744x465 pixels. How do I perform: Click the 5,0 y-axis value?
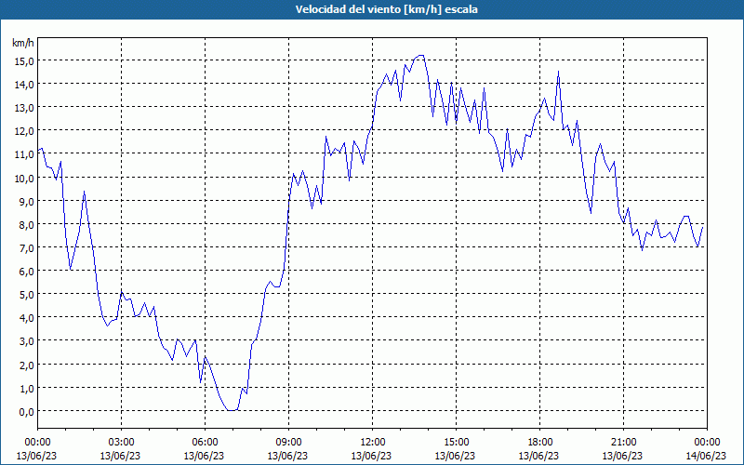point(29,295)
